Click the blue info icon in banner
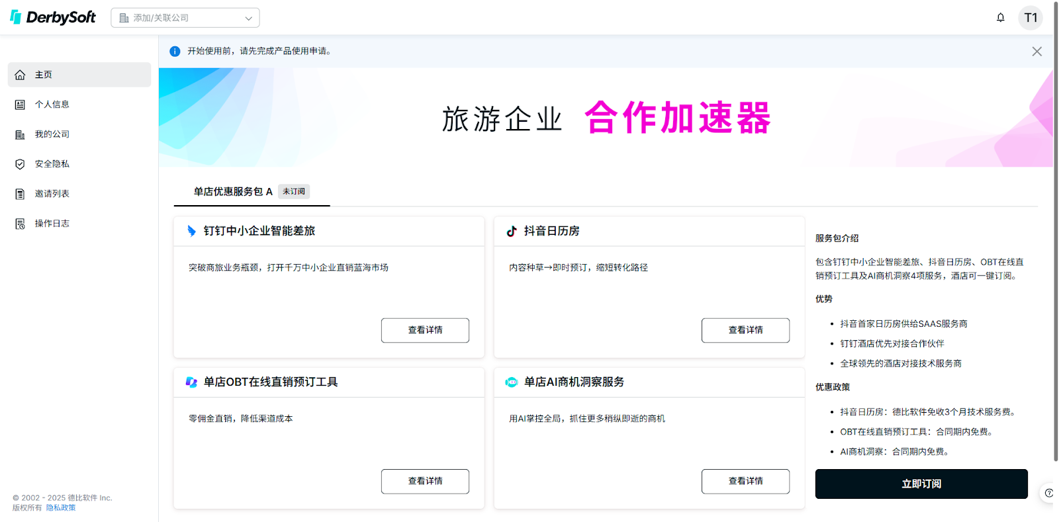The width and height of the screenshot is (1059, 522). click(175, 52)
